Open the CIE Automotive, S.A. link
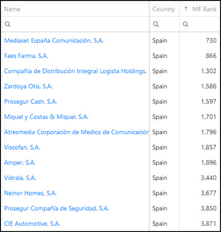221x232 pixels. 32,224
